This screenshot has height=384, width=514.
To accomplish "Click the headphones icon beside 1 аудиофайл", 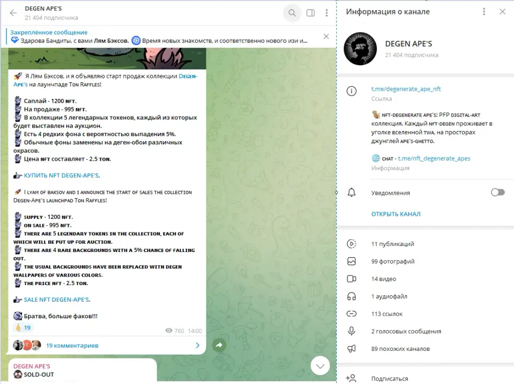I will click(x=351, y=297).
